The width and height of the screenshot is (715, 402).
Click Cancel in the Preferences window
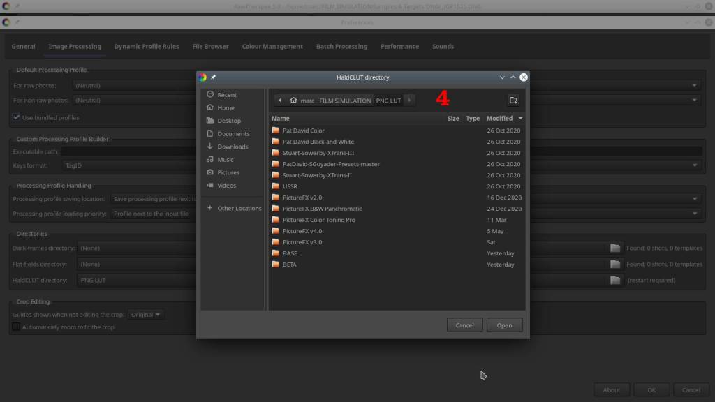tap(691, 390)
